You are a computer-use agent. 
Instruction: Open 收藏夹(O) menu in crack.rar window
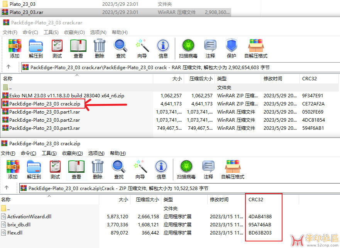tap(74, 32)
